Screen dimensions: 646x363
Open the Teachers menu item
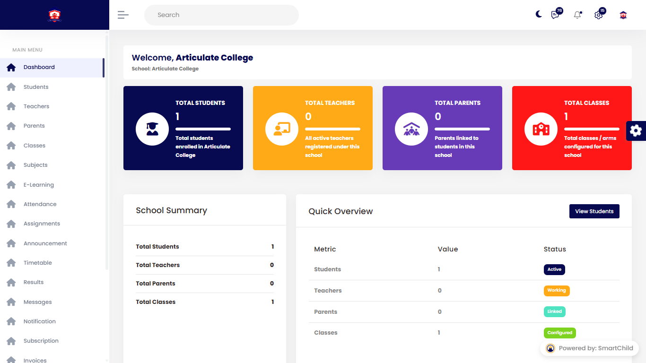pyautogui.click(x=52, y=106)
